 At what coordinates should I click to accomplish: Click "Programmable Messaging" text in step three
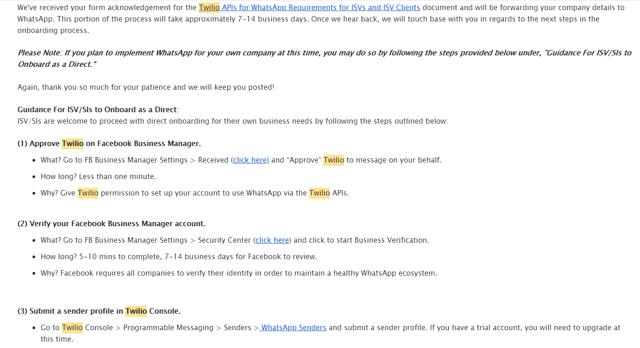[168, 327]
